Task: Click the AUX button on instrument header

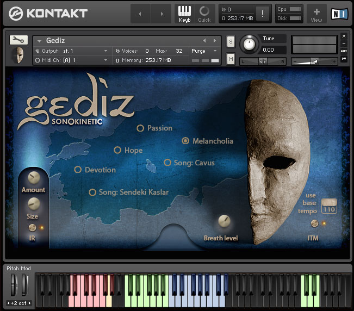Action: [344, 51]
